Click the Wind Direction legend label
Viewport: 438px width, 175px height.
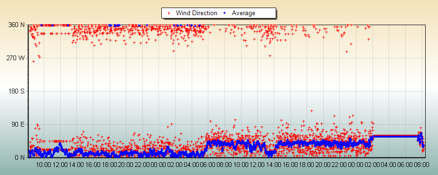pyautogui.click(x=196, y=13)
